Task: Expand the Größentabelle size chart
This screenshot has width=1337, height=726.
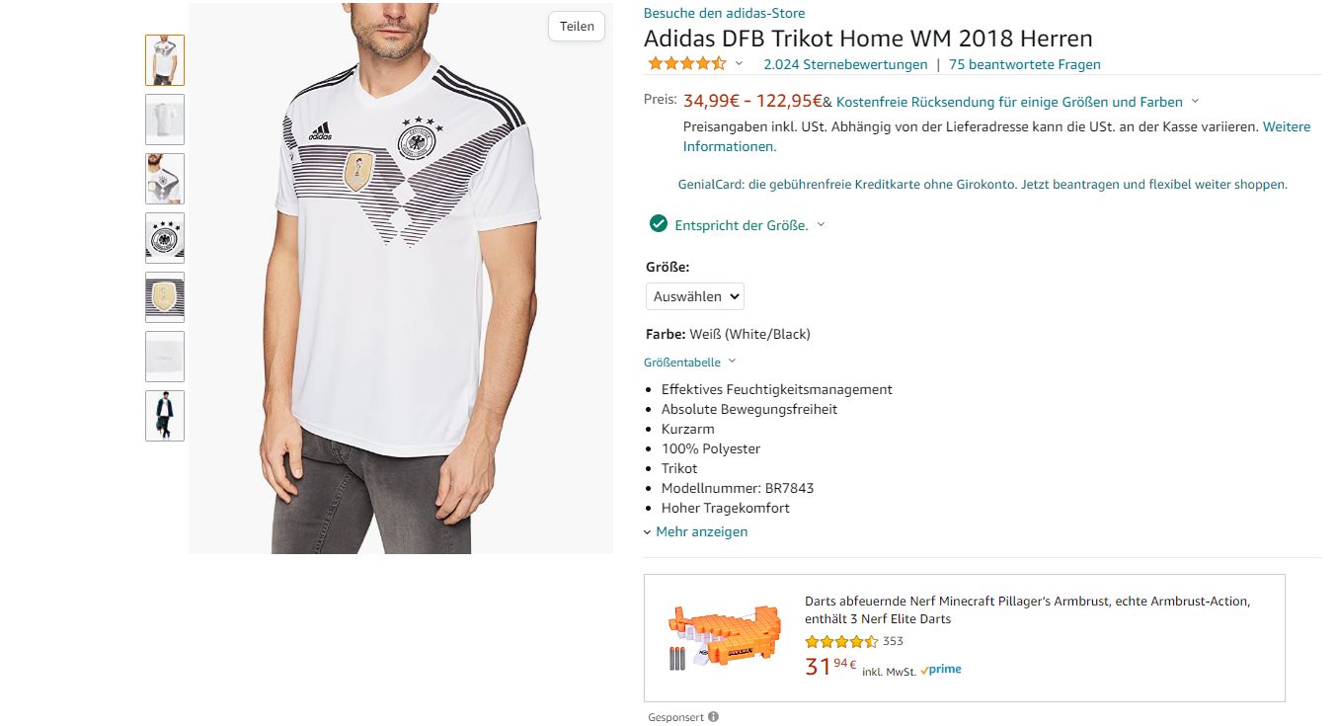Action: coord(682,362)
